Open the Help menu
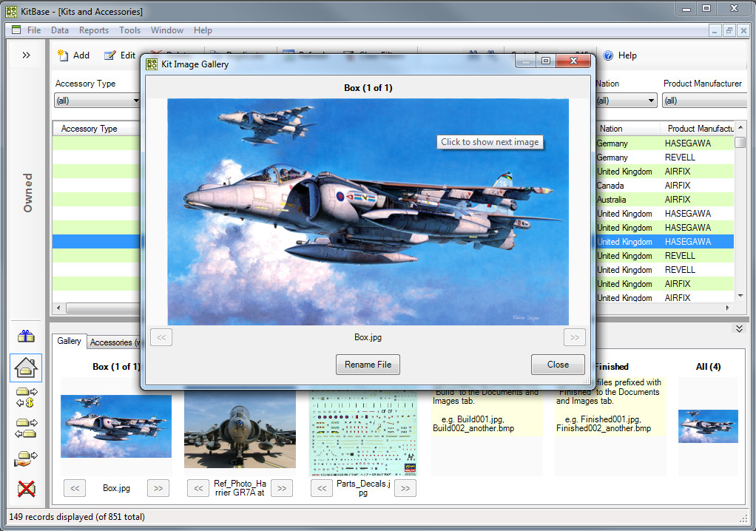 (x=203, y=30)
